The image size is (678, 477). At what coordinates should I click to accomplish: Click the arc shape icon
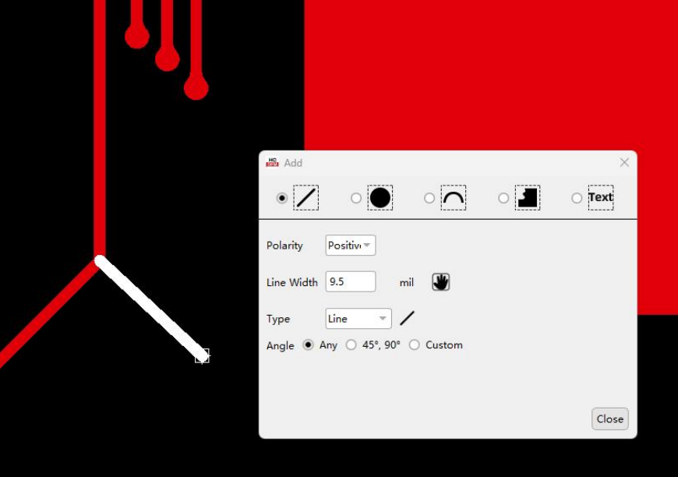454,198
